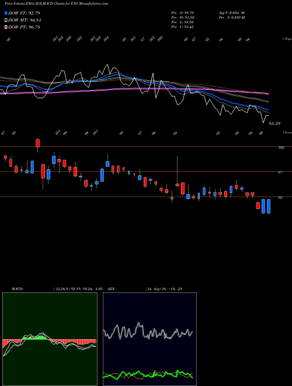292x386 pixels.
Task: Click the ADX panel heading
Action: [111, 289]
